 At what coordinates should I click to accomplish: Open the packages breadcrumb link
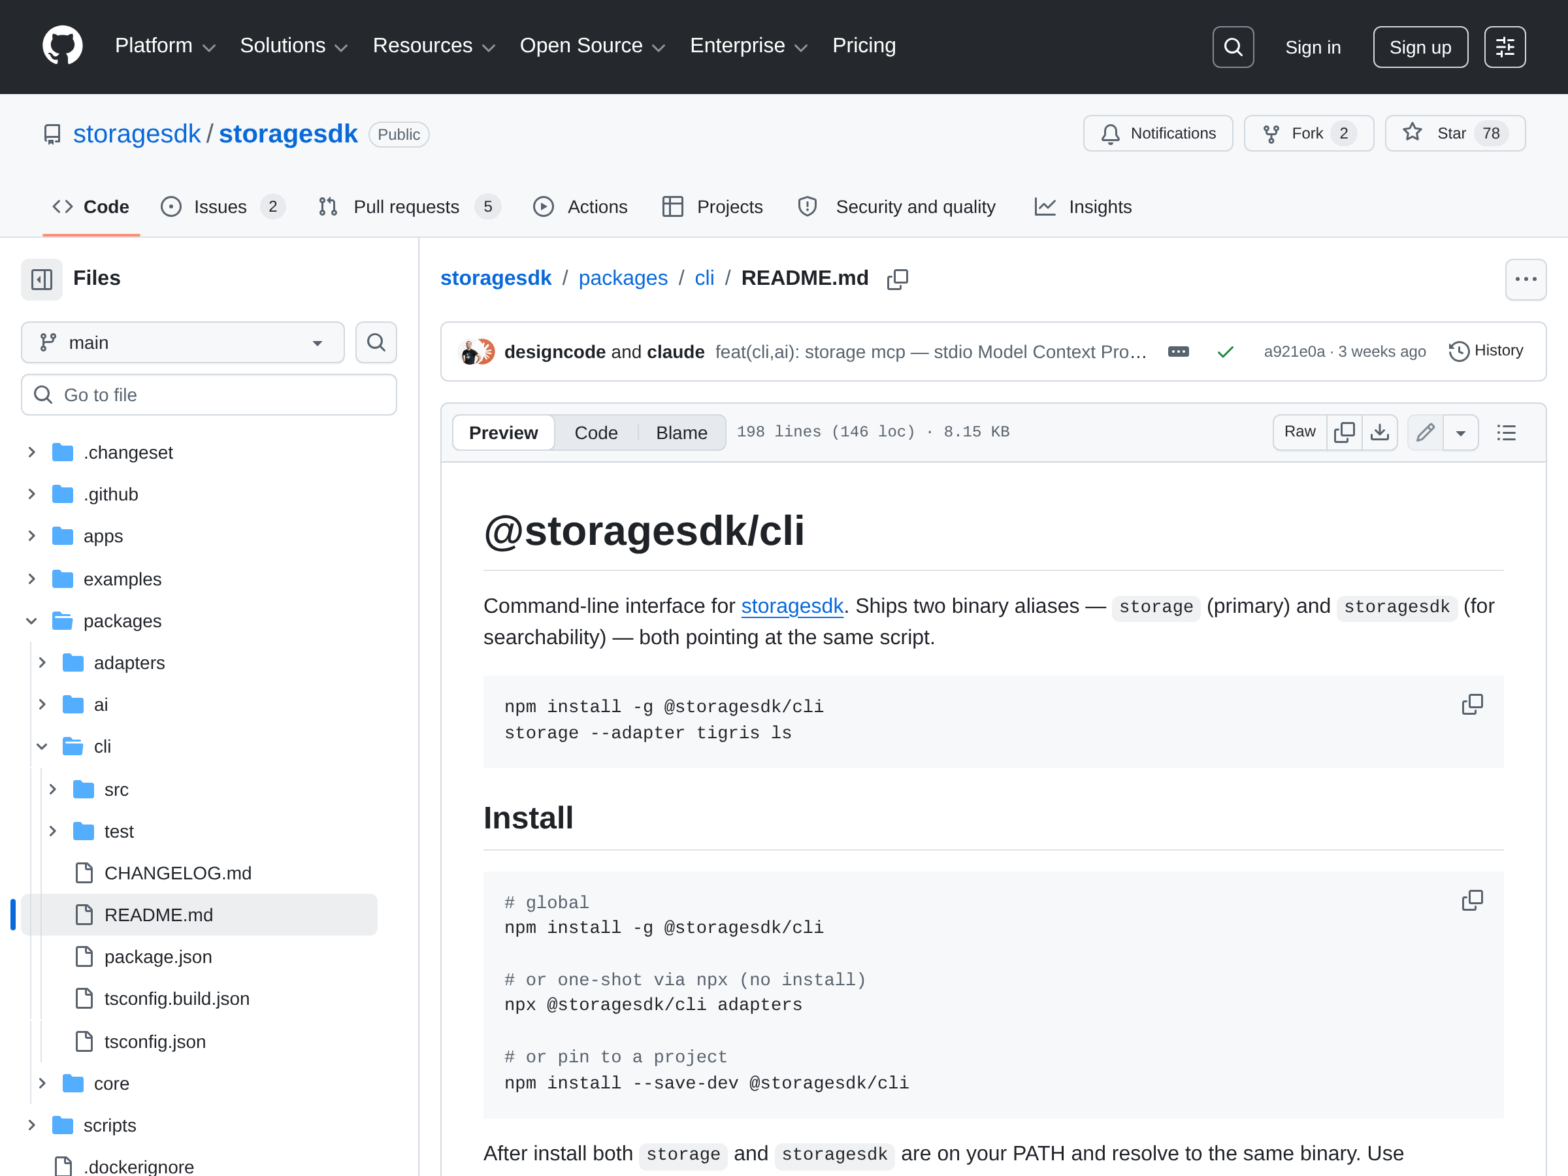[623, 278]
